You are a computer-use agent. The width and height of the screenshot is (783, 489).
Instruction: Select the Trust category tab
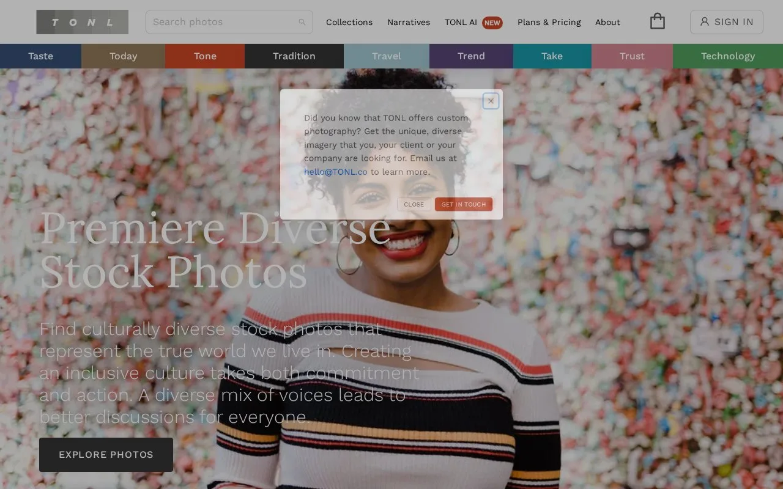pyautogui.click(x=632, y=56)
